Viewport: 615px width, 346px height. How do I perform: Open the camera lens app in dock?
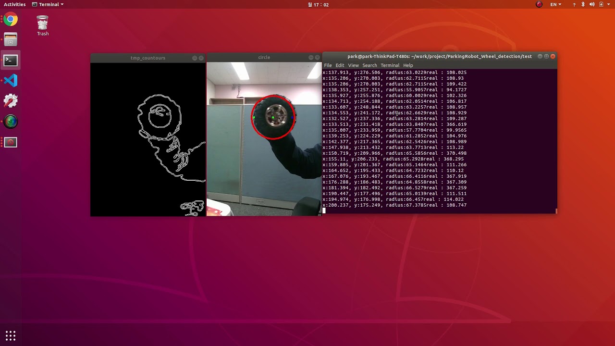click(11, 122)
